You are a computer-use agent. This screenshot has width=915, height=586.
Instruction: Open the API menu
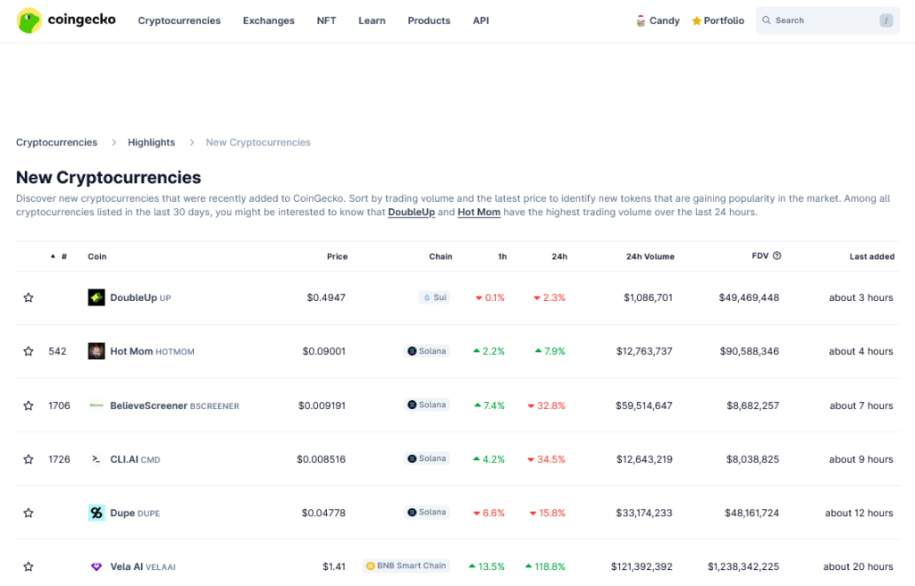point(481,21)
